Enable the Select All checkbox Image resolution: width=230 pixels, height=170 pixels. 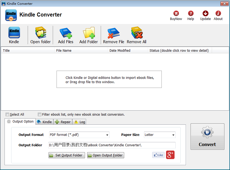(7, 114)
